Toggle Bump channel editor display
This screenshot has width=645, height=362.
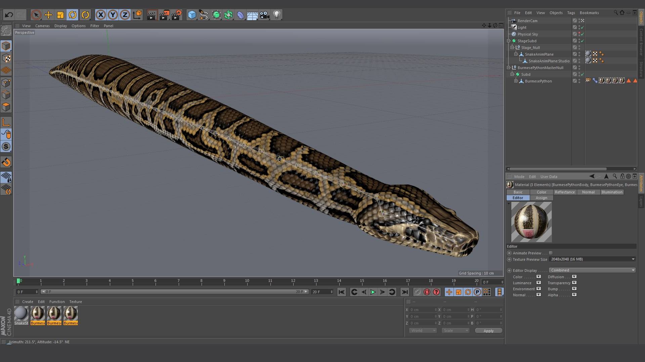tap(574, 289)
